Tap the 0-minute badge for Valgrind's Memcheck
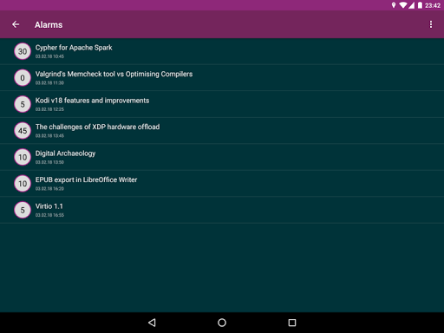The image size is (444, 333). 23,78
